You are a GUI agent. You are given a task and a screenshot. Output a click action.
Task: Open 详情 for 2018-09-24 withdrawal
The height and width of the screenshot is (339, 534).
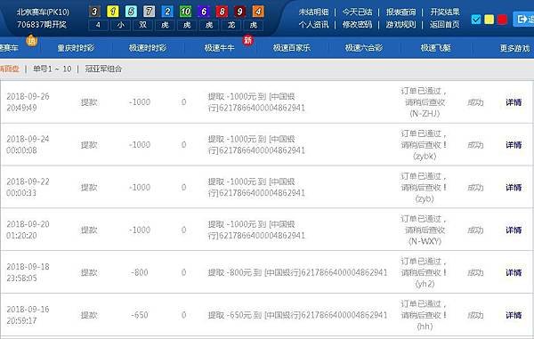tap(514, 145)
